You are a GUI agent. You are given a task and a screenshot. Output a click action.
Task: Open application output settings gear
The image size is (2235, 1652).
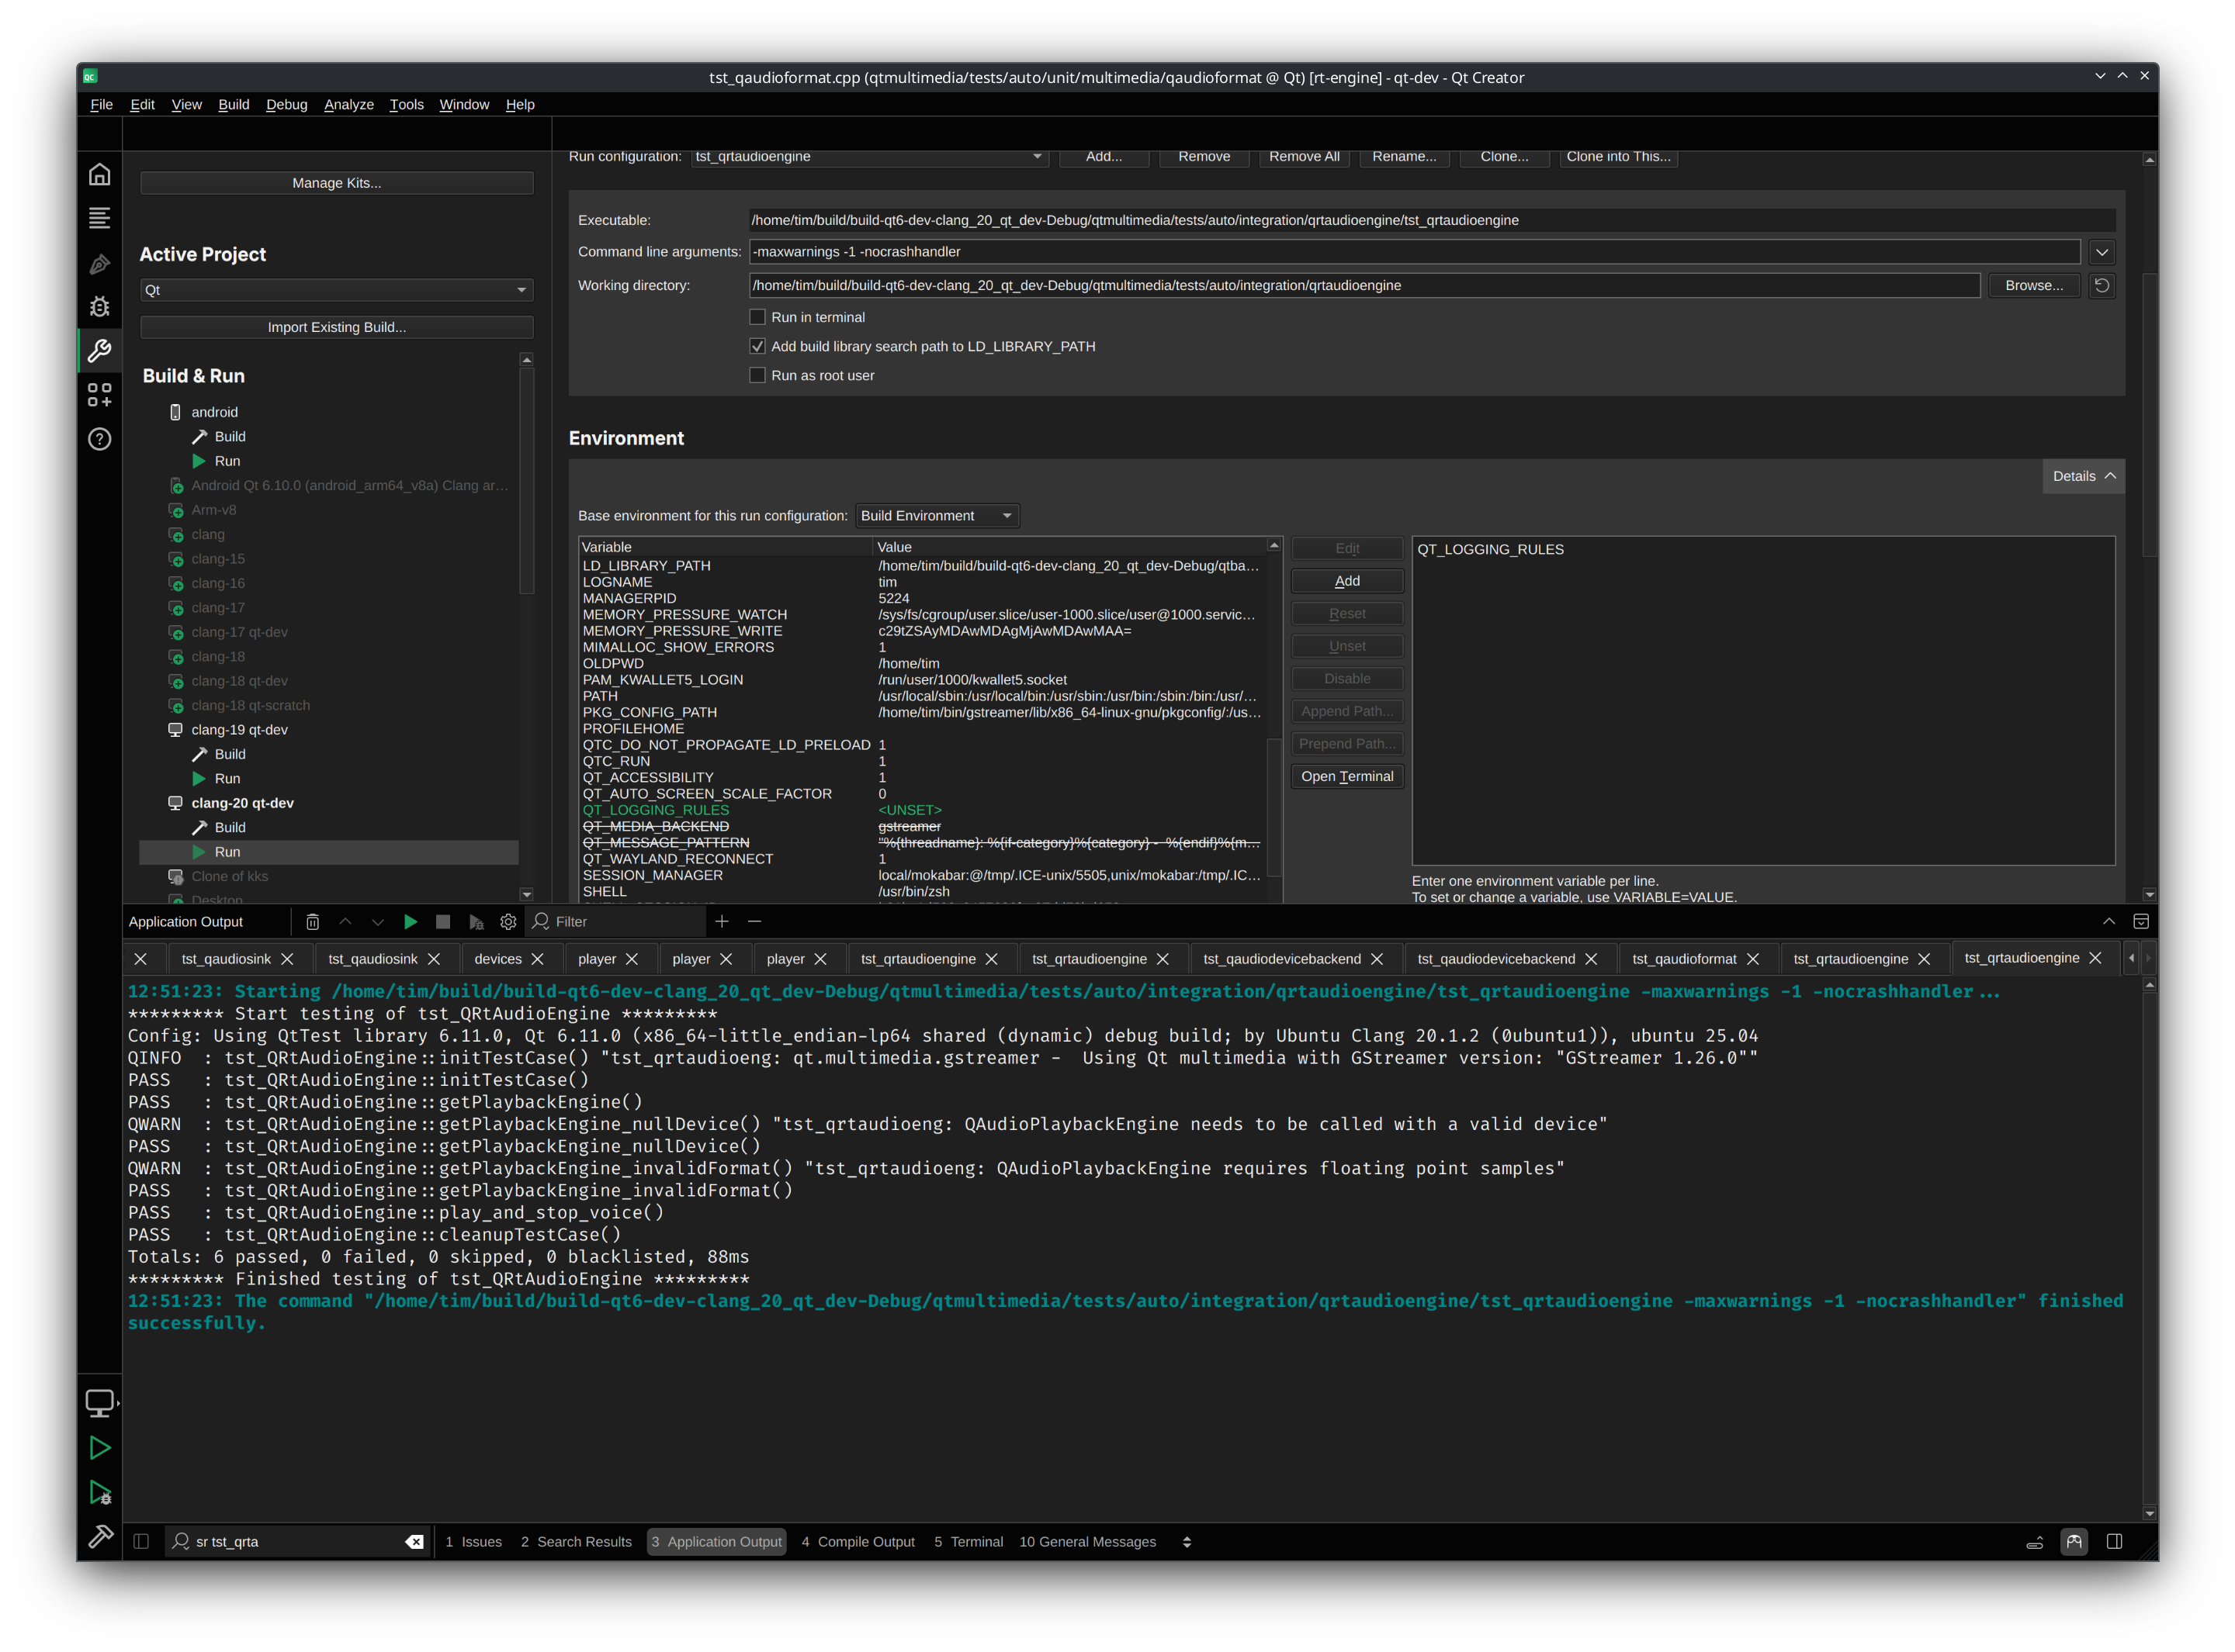coord(508,922)
